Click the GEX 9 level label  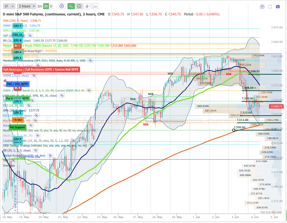18,139
